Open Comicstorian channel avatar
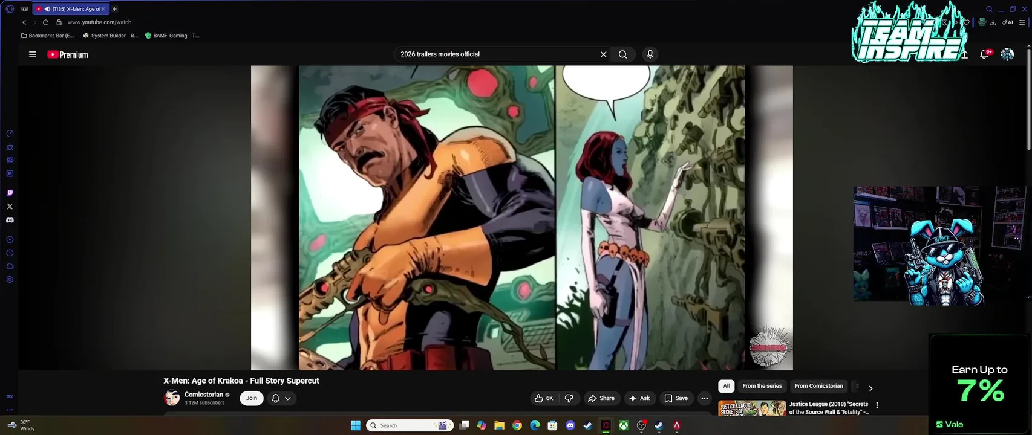Image resolution: width=1032 pixels, height=435 pixels. pyautogui.click(x=172, y=398)
